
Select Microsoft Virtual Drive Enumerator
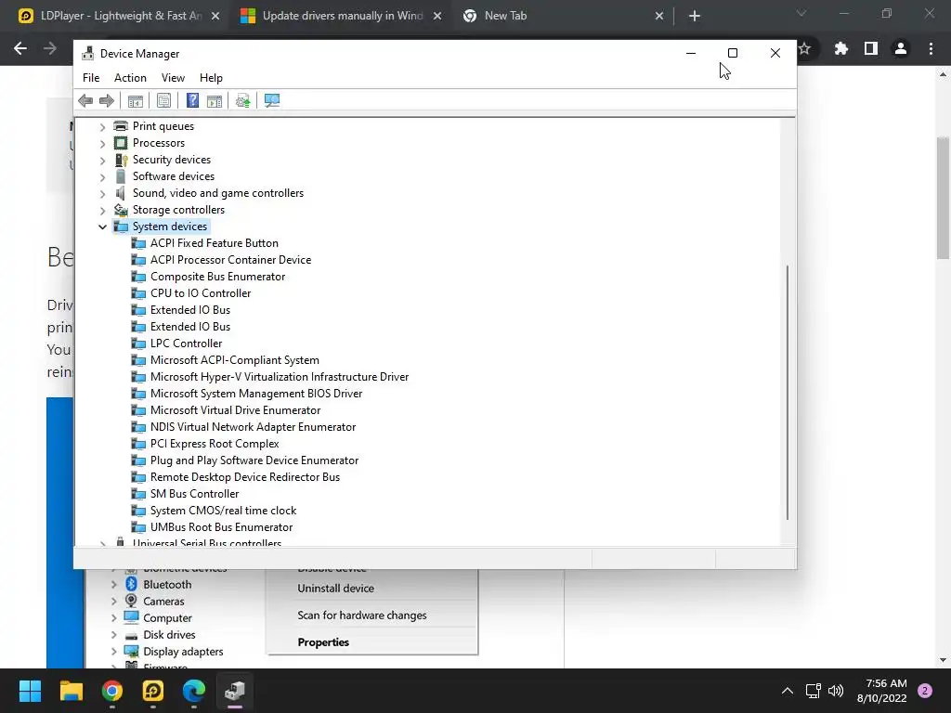click(x=235, y=410)
